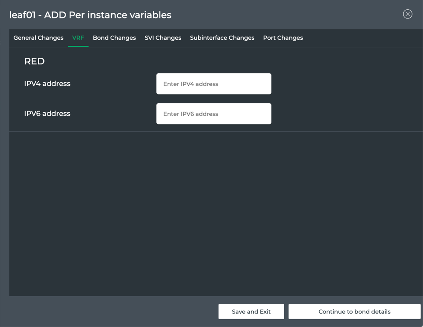Screen dimensions: 423x327
Task: Click the empty panel below the address fields
Action: [216, 212]
